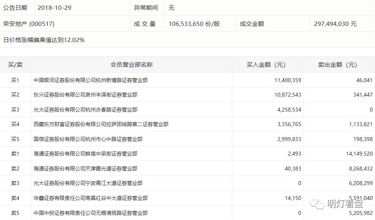Viewport: 375px width, 220px height.
Task: Click the 异常期间 label
Action: click(146, 7)
